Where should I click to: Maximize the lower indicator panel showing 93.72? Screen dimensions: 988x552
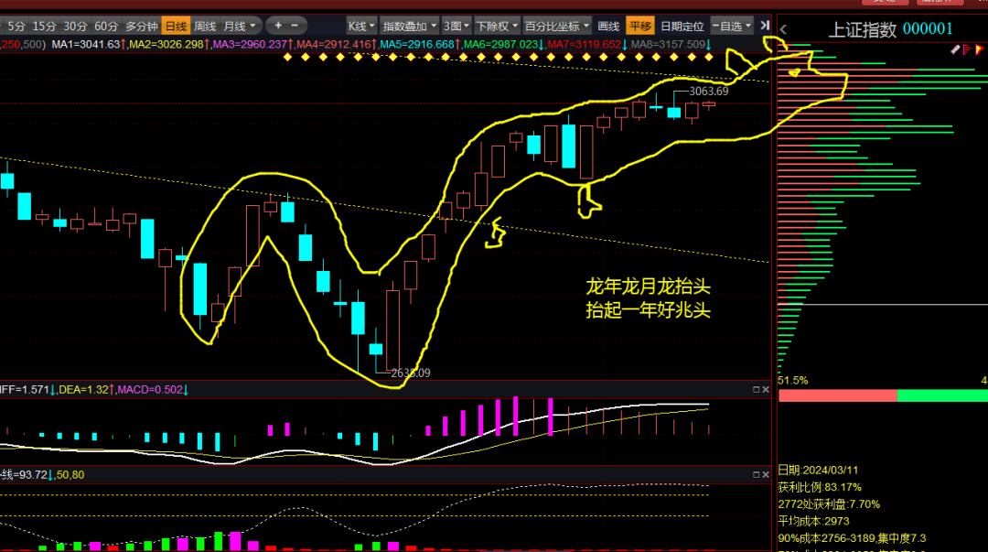click(x=757, y=474)
